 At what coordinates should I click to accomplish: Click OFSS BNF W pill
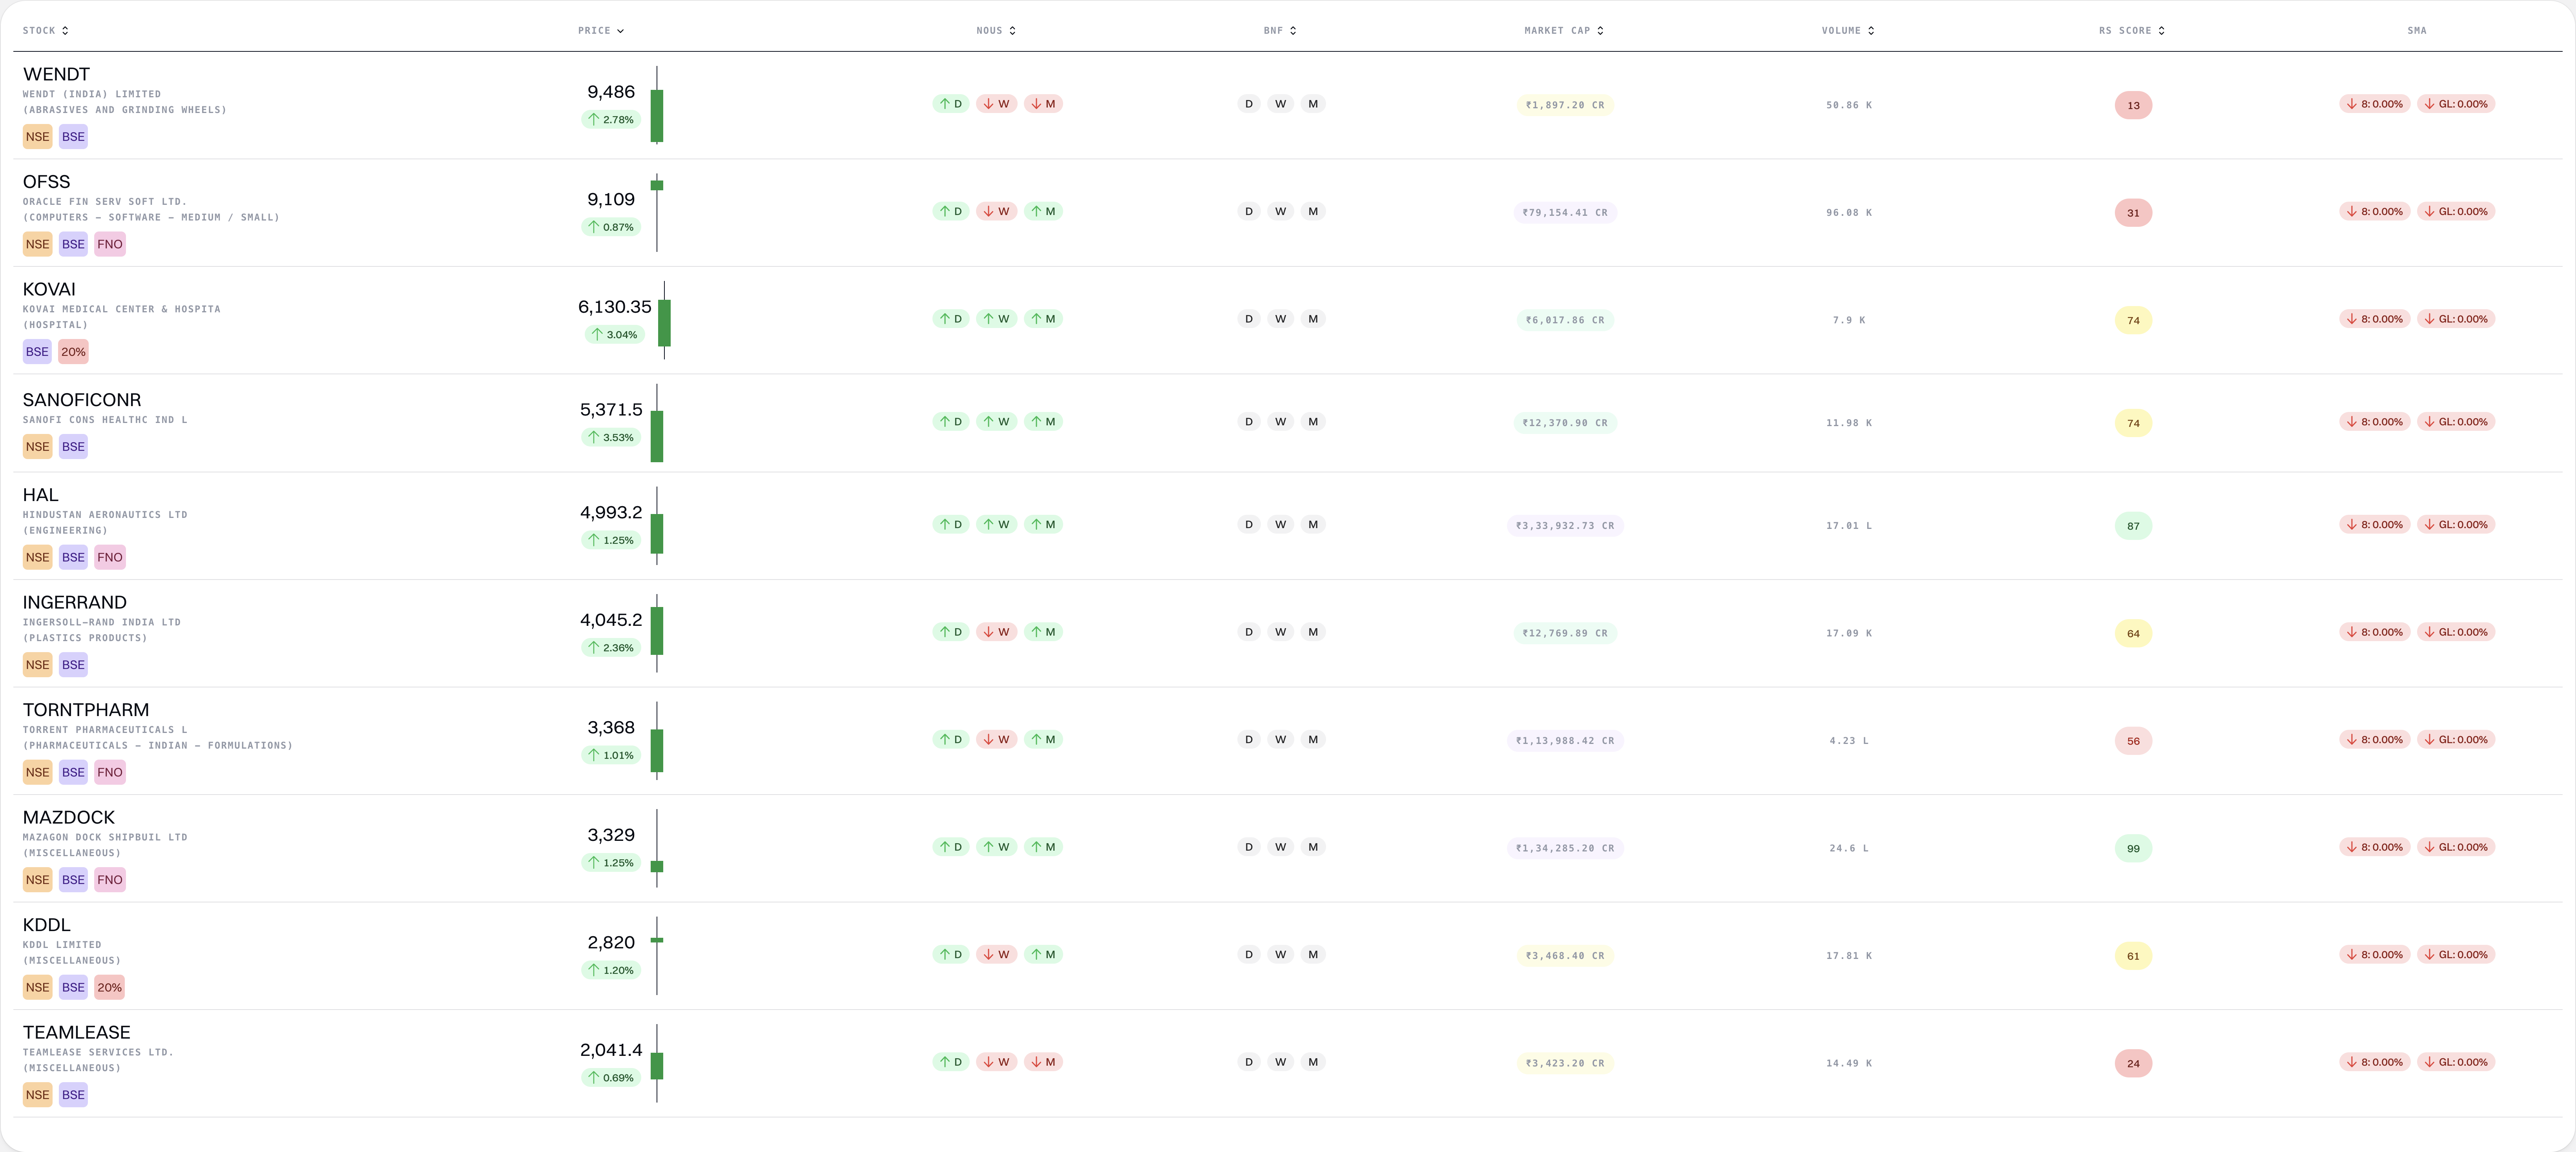click(1280, 211)
